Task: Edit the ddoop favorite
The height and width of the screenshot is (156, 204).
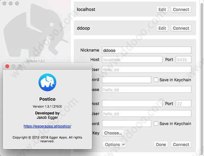Action: click(162, 28)
